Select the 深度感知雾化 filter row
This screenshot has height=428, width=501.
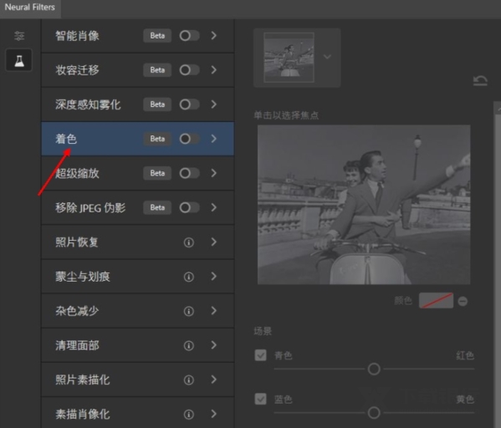click(138, 104)
